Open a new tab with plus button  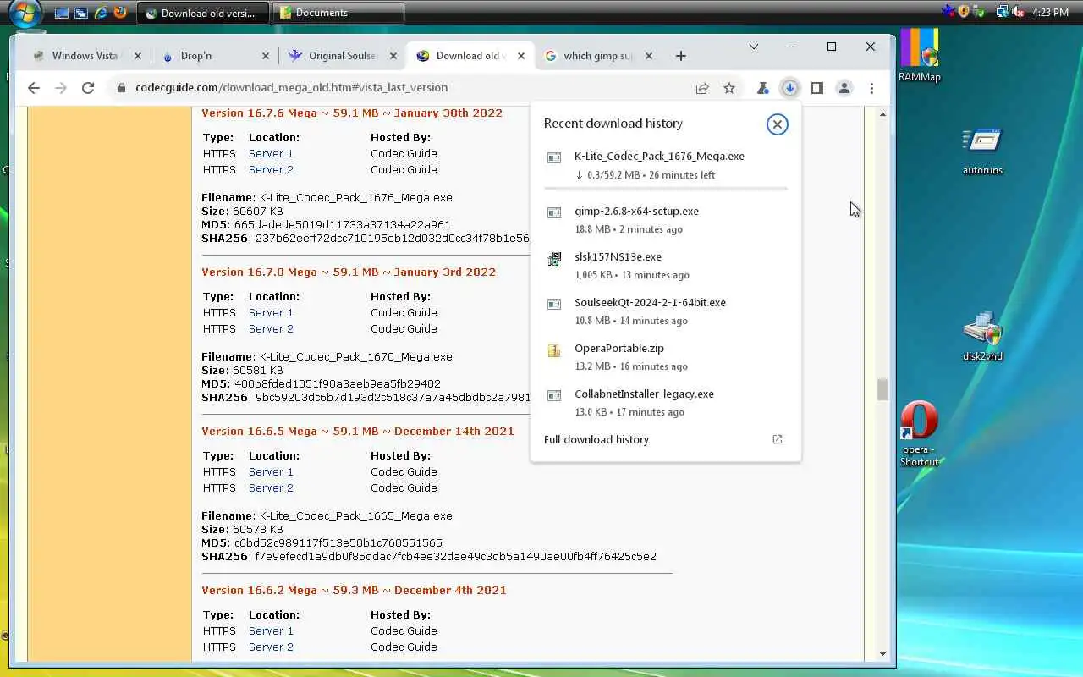(x=681, y=56)
